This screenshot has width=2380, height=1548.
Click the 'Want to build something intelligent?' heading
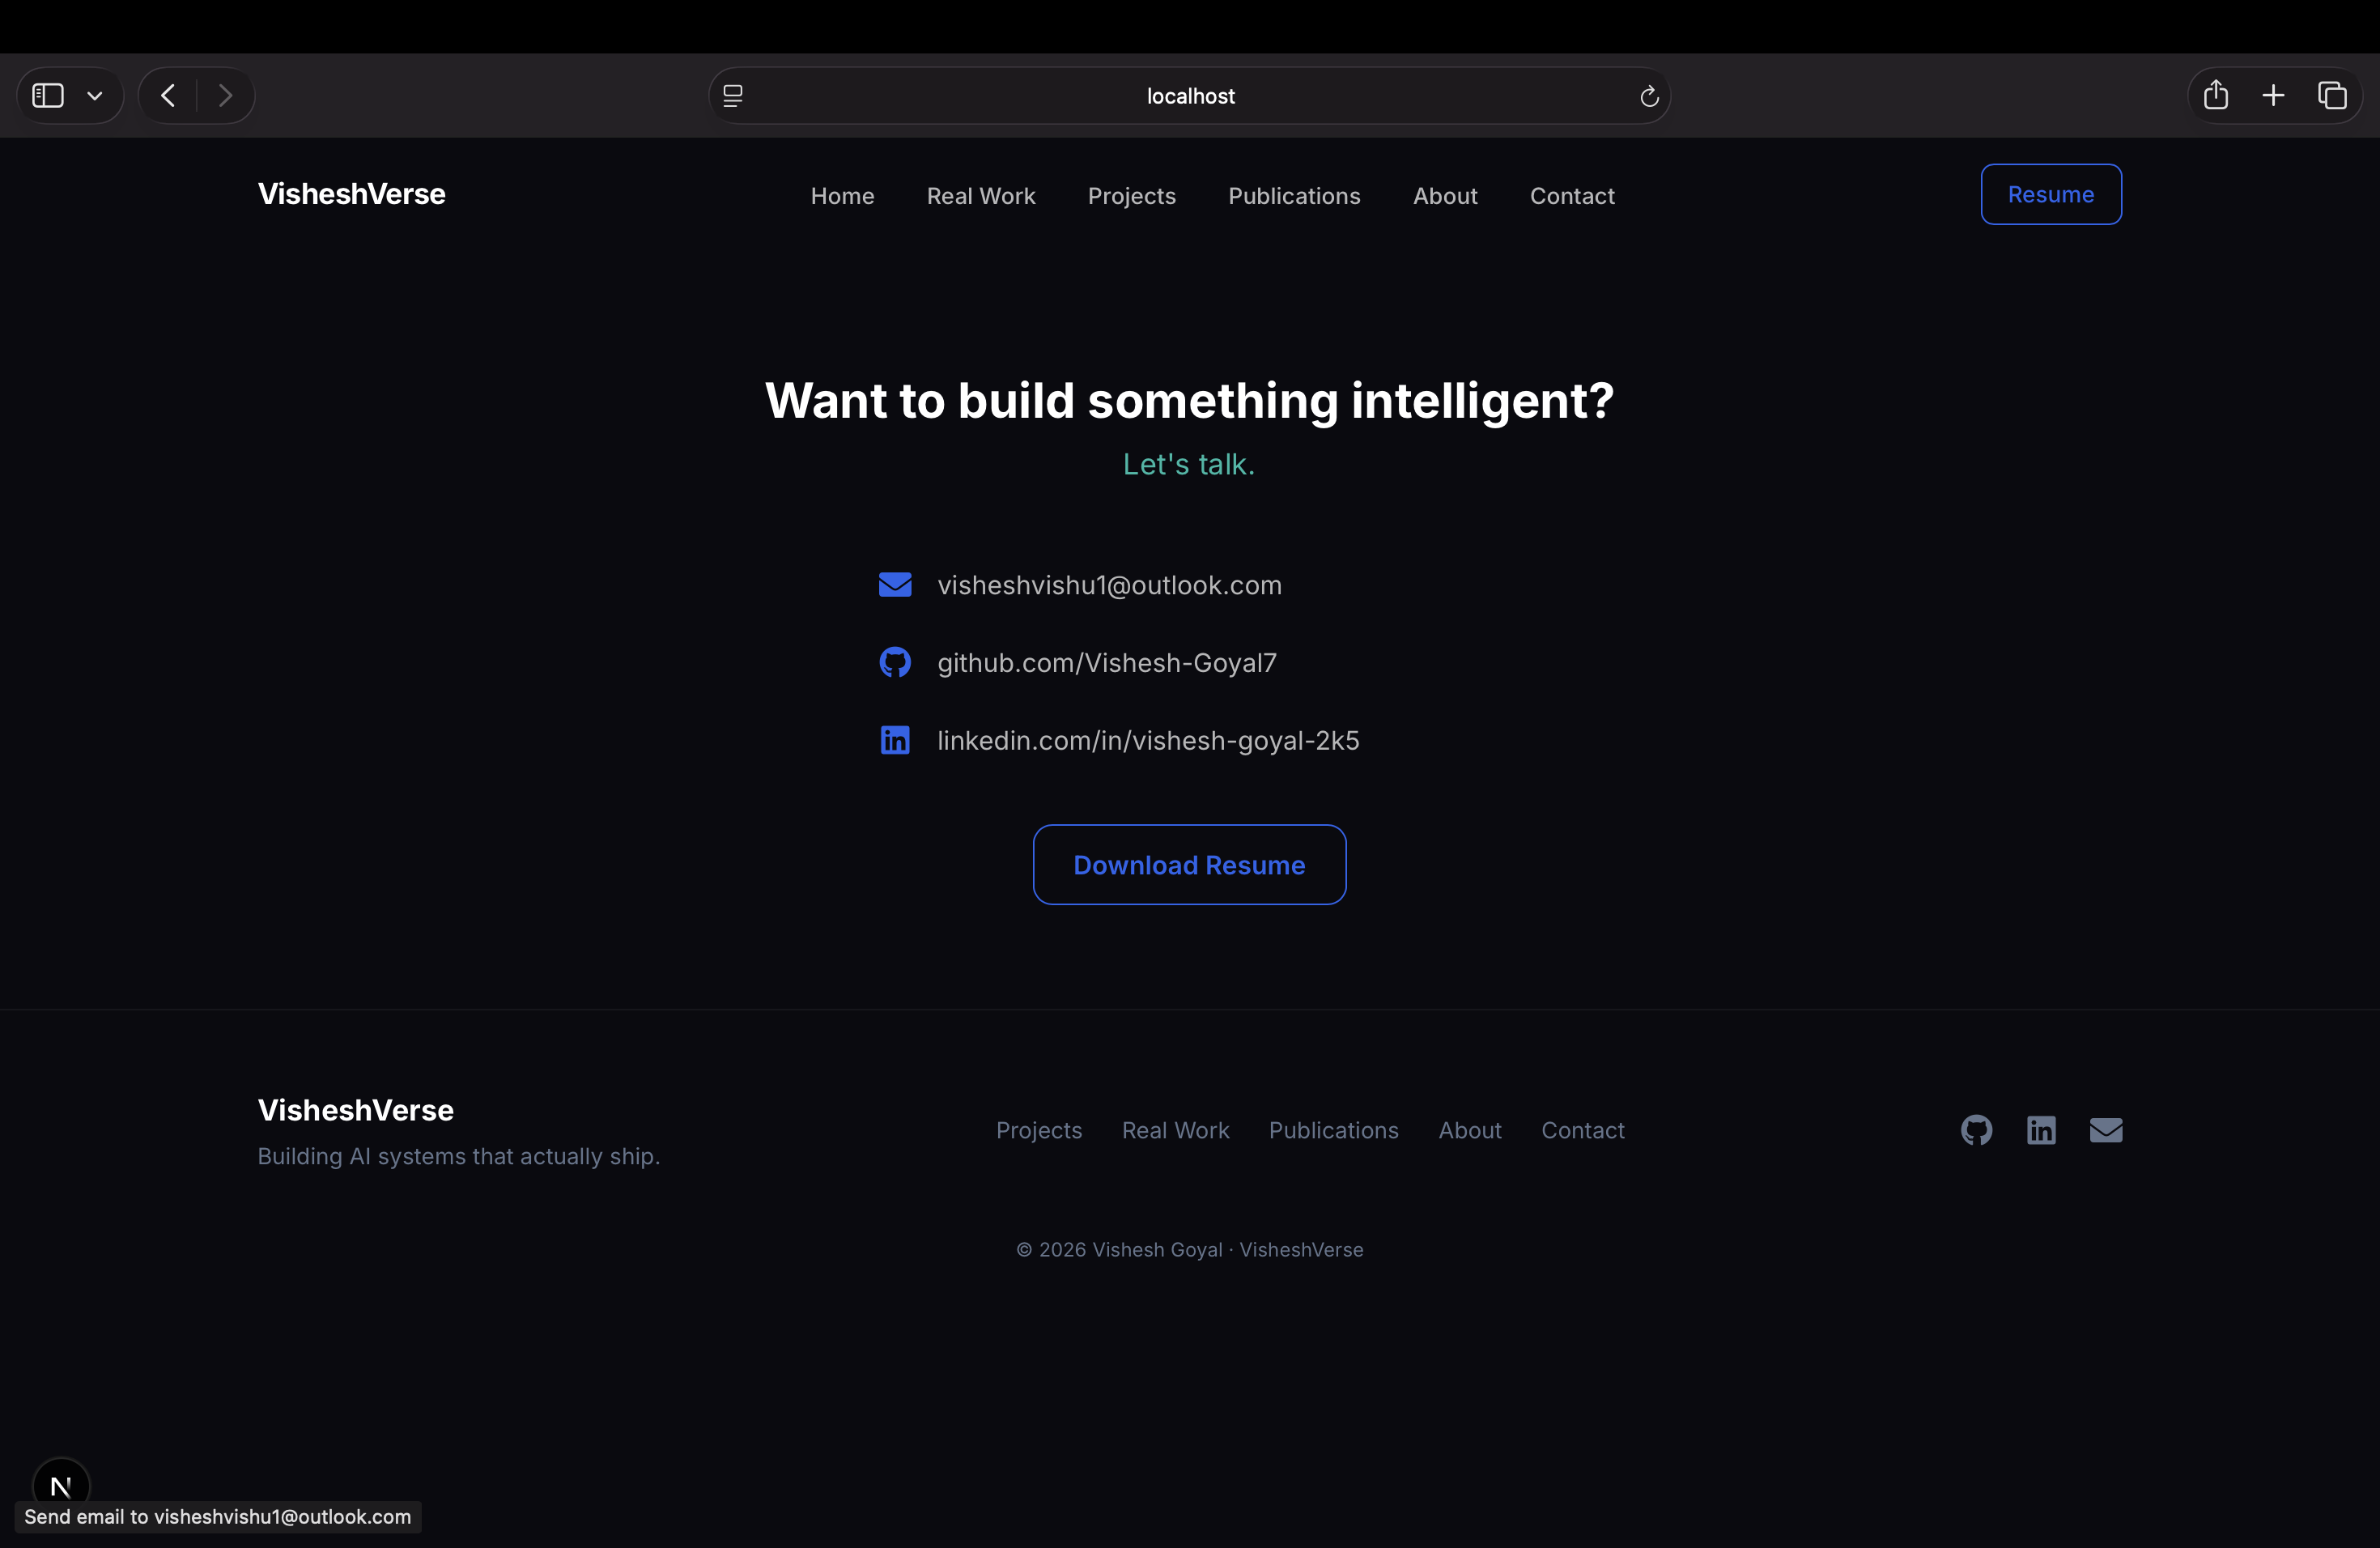click(1189, 401)
